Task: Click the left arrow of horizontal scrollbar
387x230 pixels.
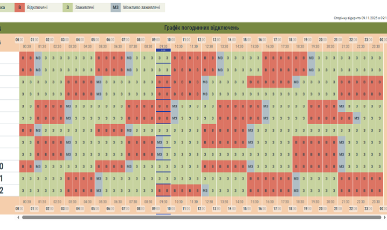Action: point(19,218)
